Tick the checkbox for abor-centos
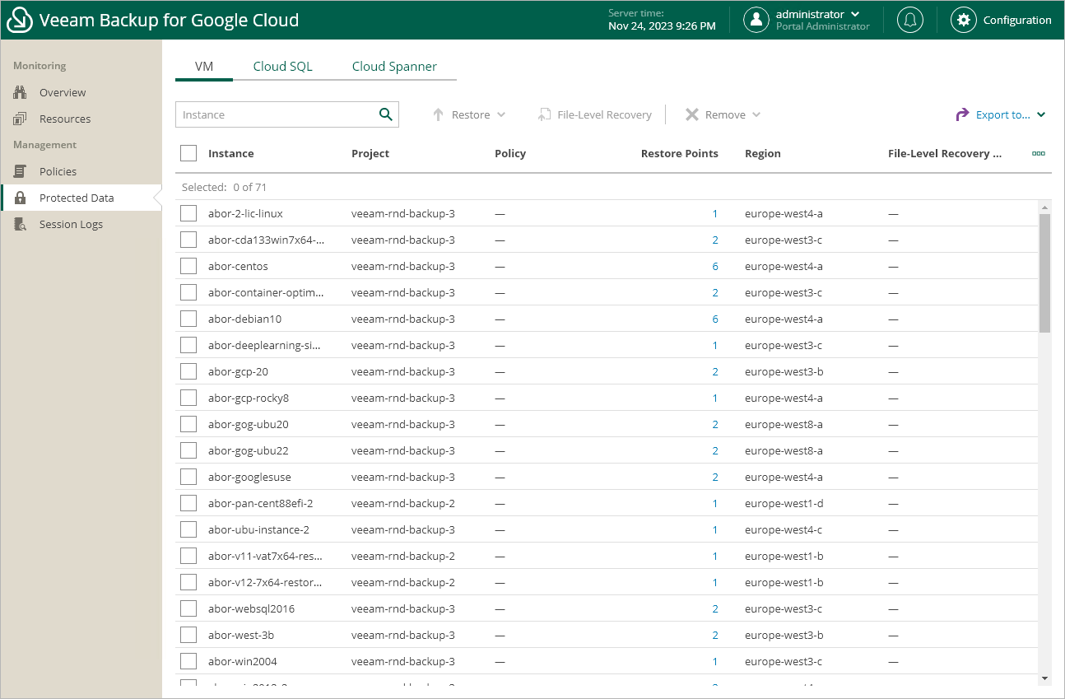1065x699 pixels. coord(188,266)
